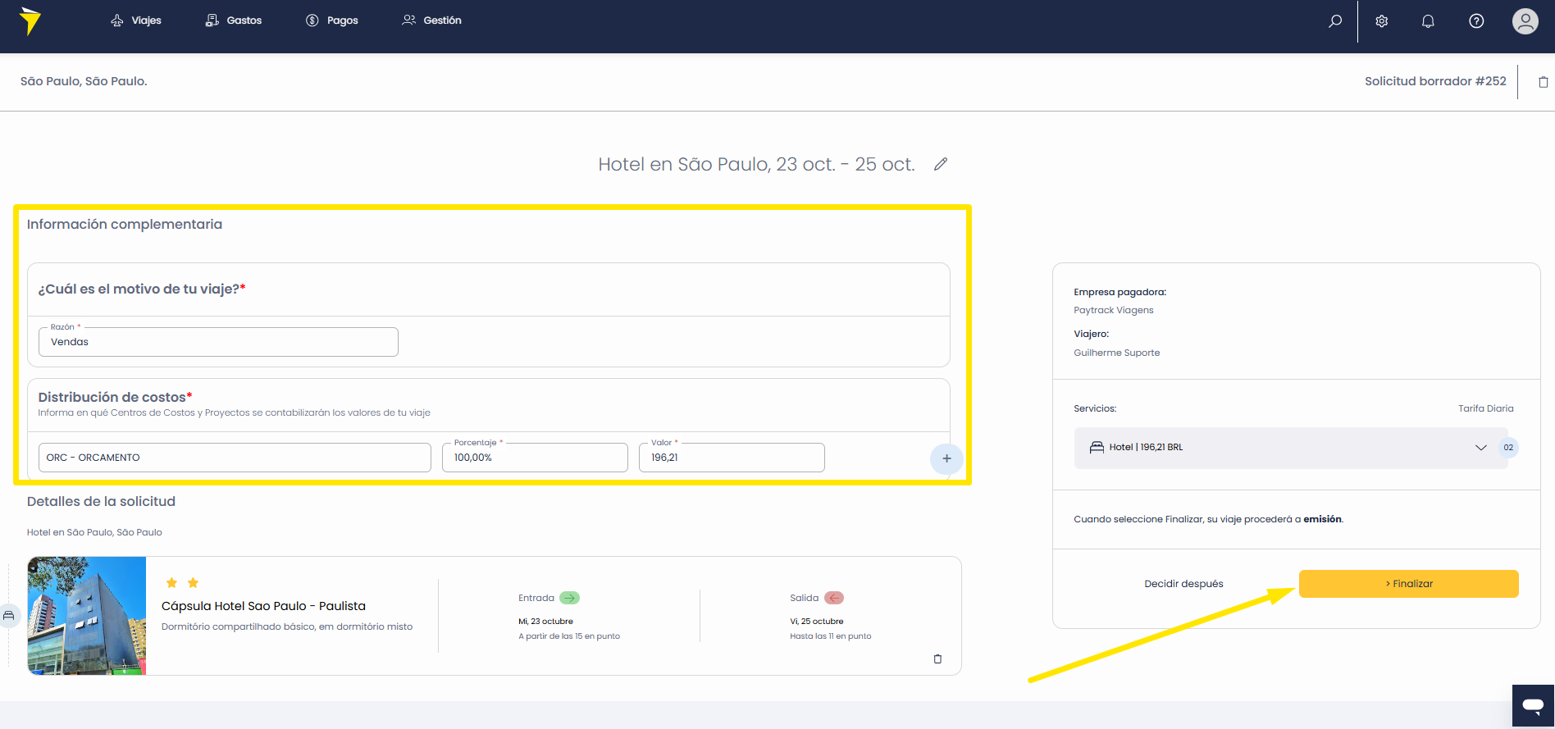Click the 02 daily rate badge

[1508, 448]
